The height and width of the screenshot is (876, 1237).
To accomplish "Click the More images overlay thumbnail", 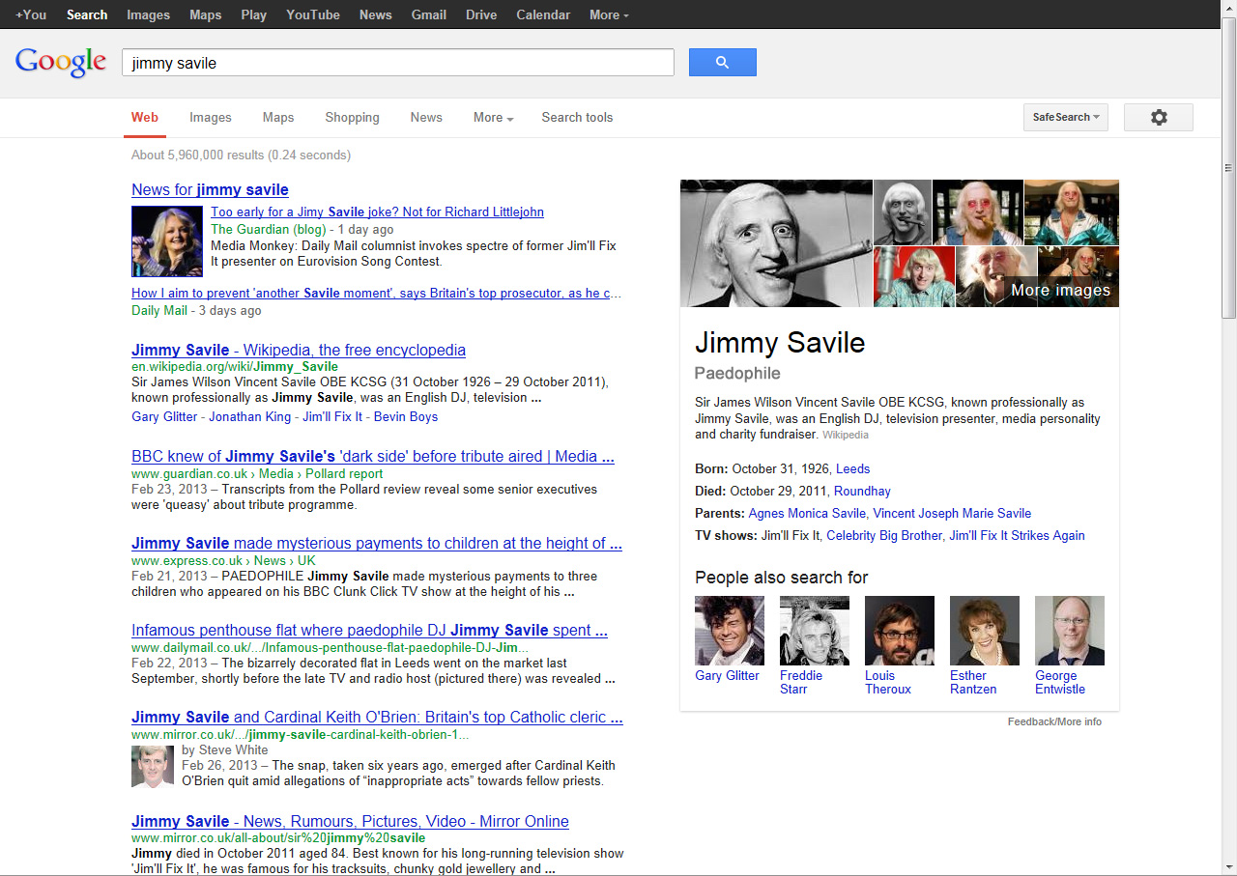I will point(1078,277).
